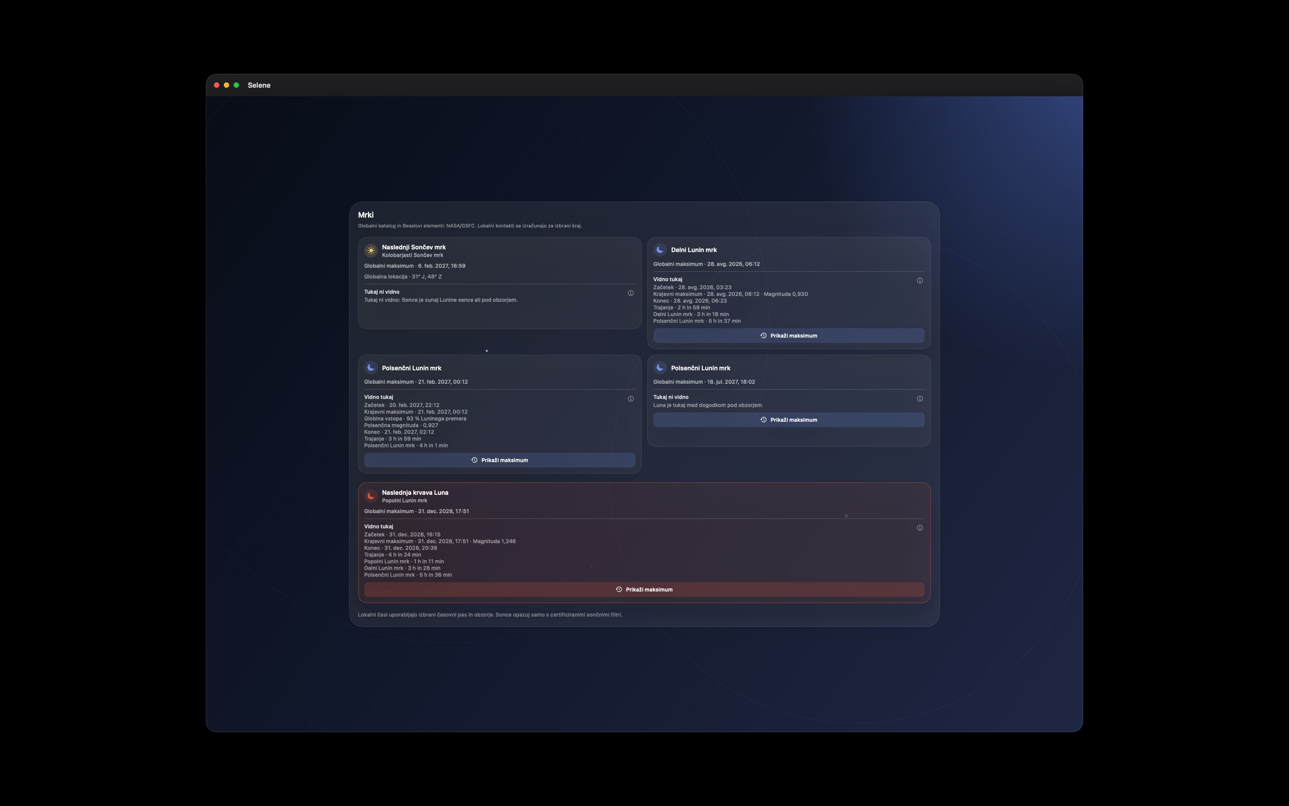Click the sun icon of Naslednji Sončev mrk
The height and width of the screenshot is (806, 1289).
coord(371,251)
